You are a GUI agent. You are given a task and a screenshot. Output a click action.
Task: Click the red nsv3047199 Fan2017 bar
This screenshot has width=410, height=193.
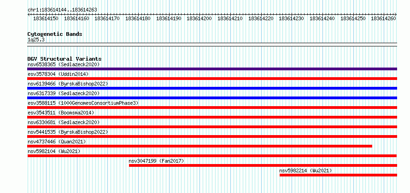click(263, 165)
